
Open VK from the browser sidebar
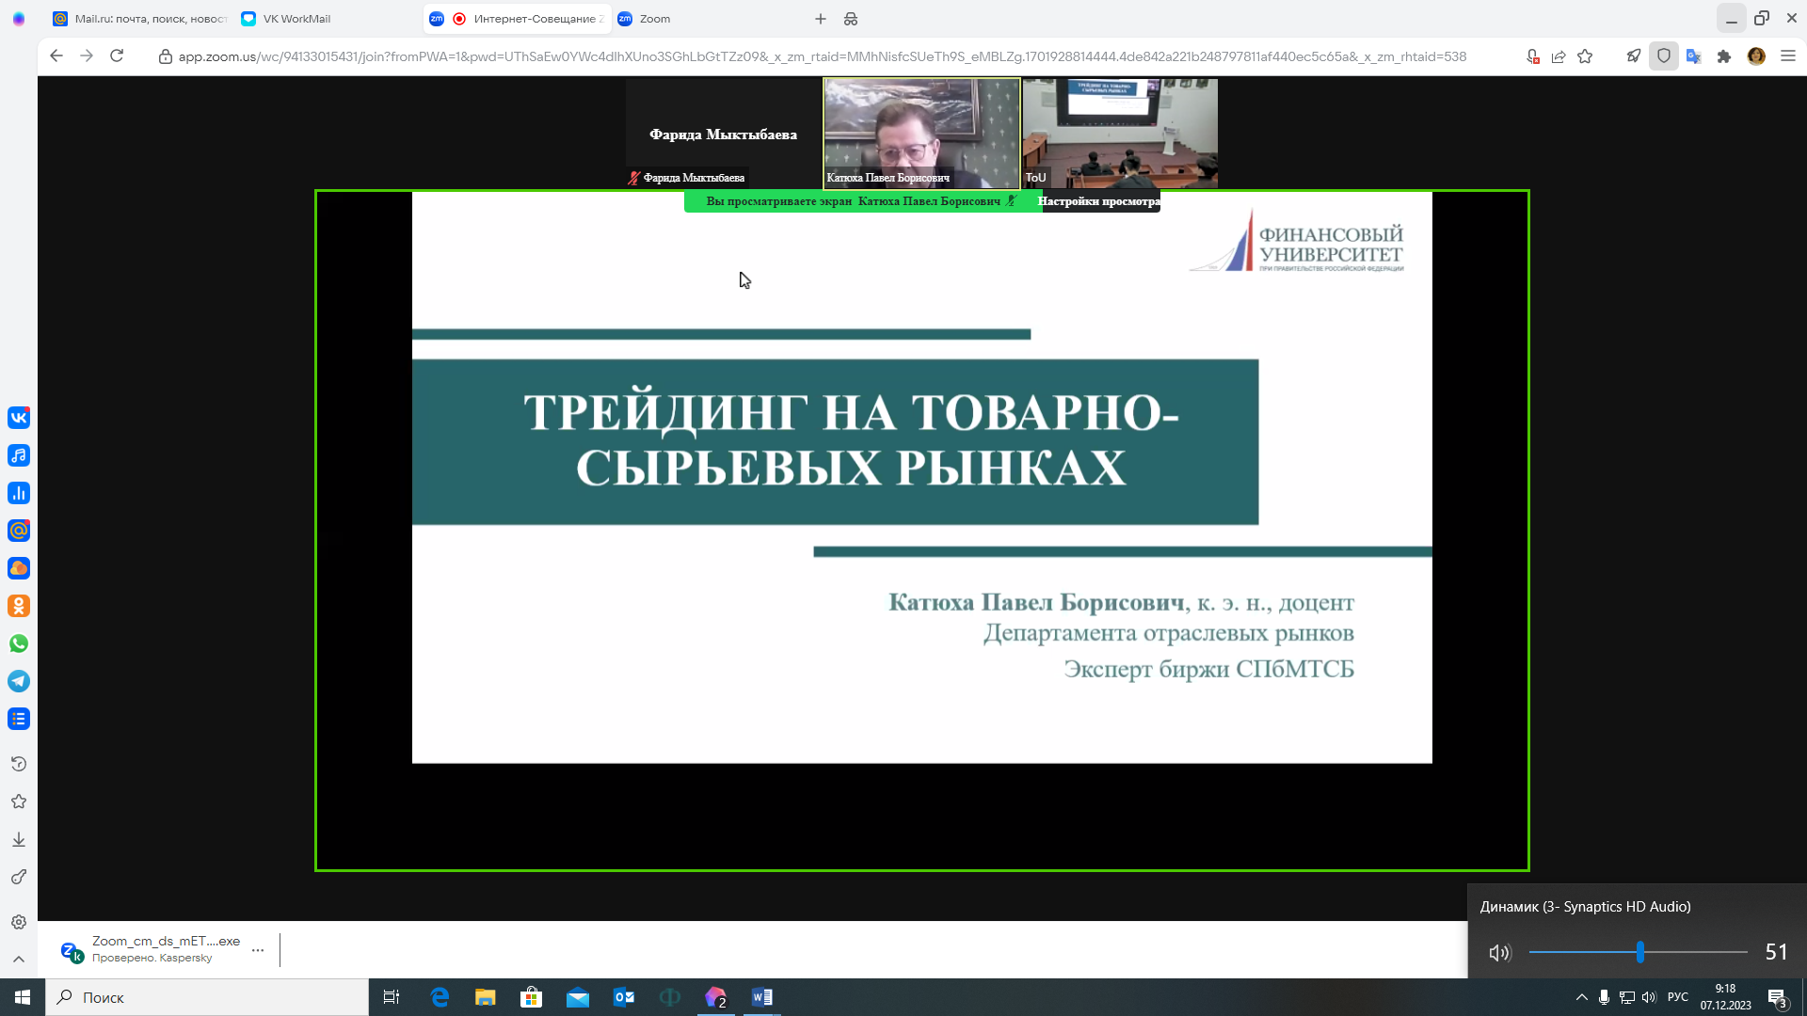pos(19,418)
